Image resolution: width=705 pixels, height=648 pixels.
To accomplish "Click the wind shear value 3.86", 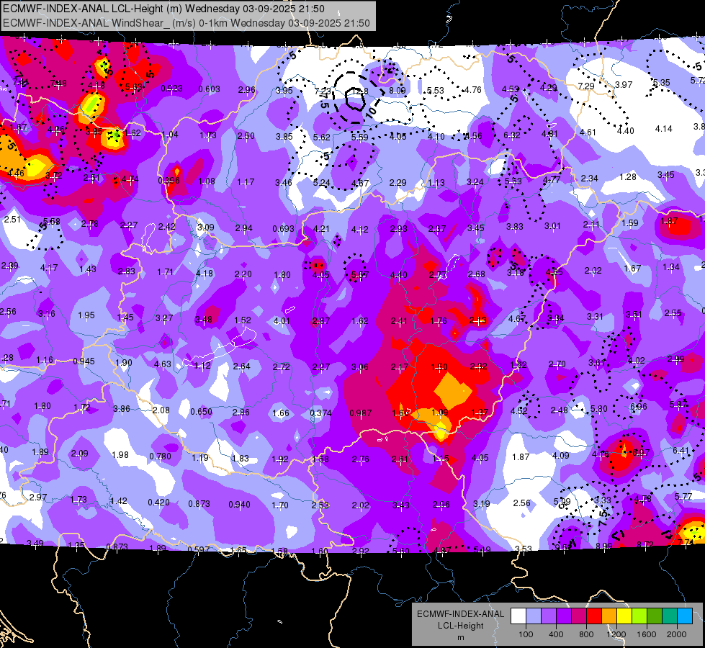I will tap(122, 409).
